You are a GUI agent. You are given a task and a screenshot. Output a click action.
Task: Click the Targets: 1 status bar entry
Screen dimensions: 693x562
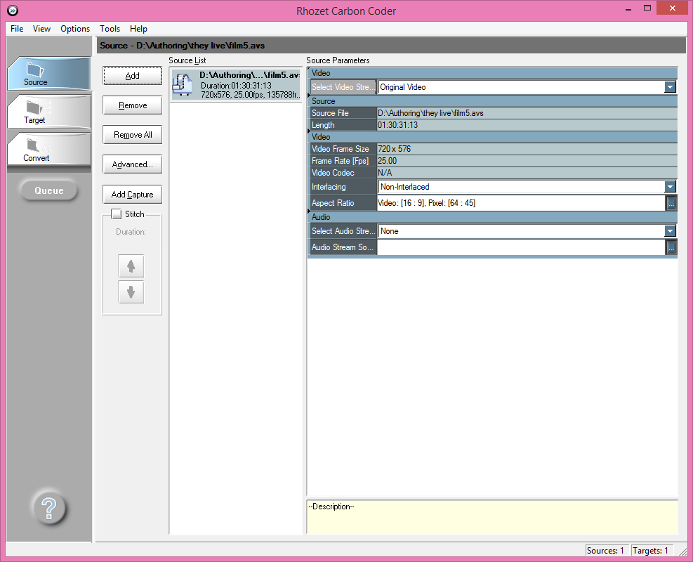(652, 551)
